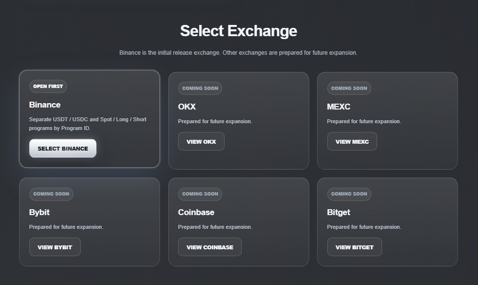Click the Binance card title
This screenshot has width=478, height=285.
45,105
